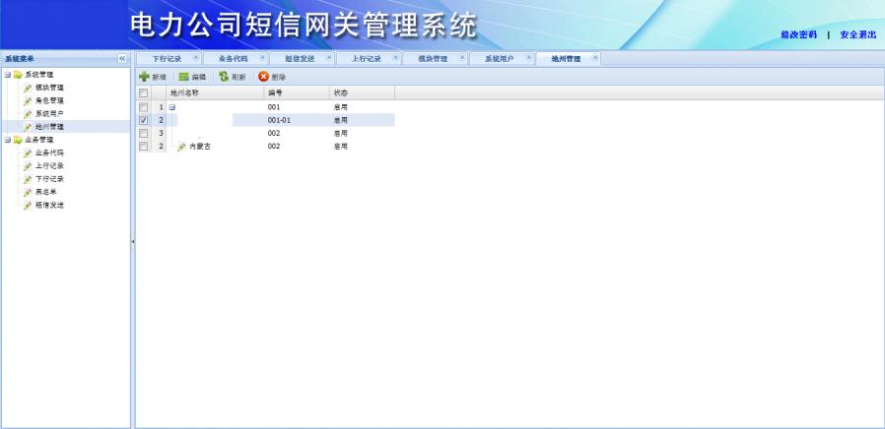Collapse the 业务管理 tree folder
885x429 pixels.
(x=7, y=140)
